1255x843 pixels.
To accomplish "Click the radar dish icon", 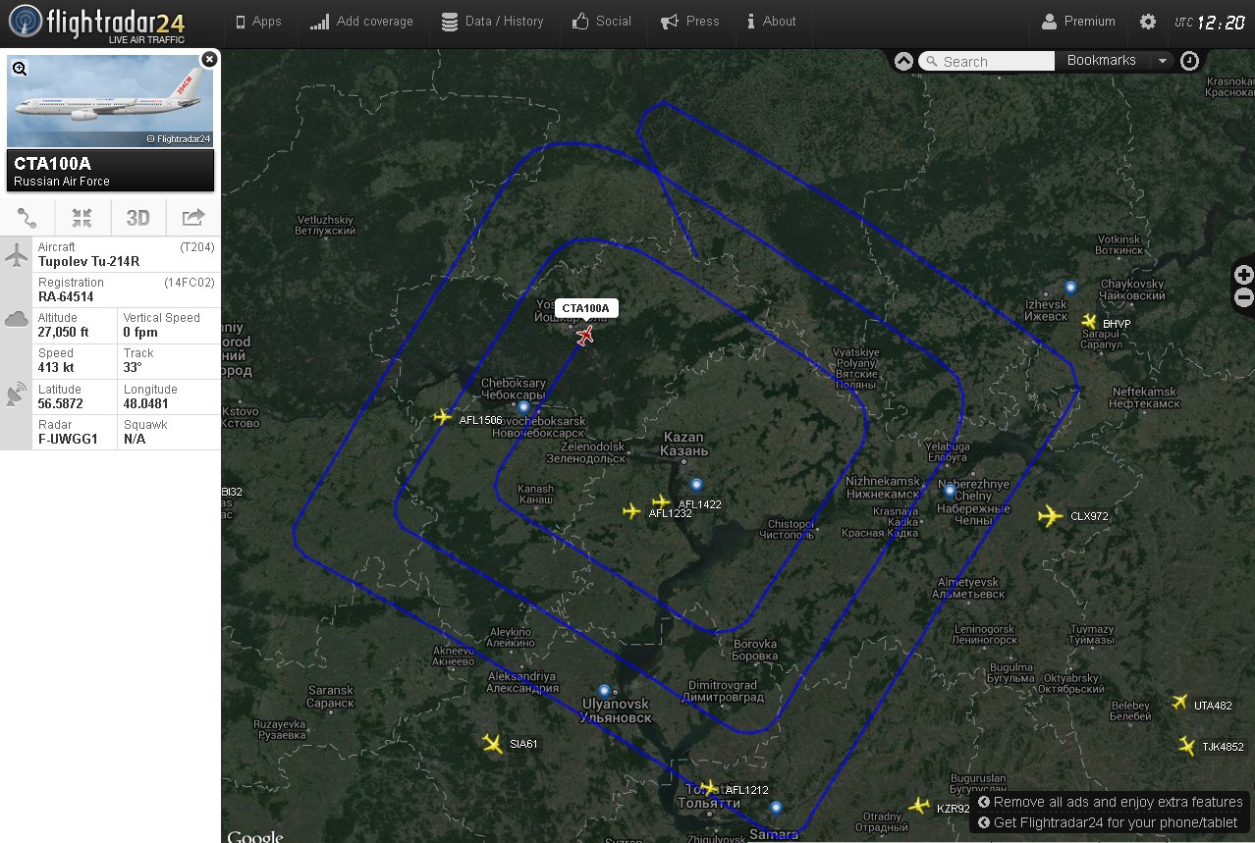I will click(x=16, y=395).
